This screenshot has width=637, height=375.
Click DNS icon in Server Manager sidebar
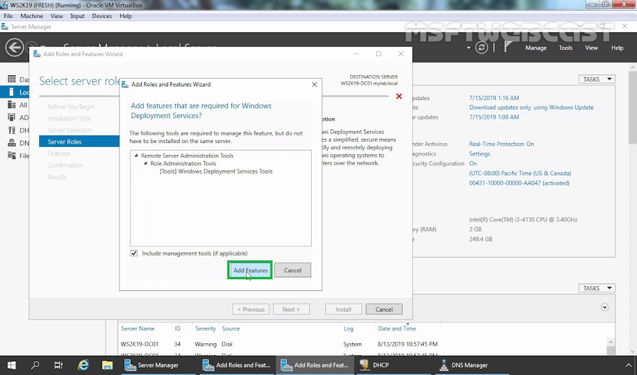12,142
